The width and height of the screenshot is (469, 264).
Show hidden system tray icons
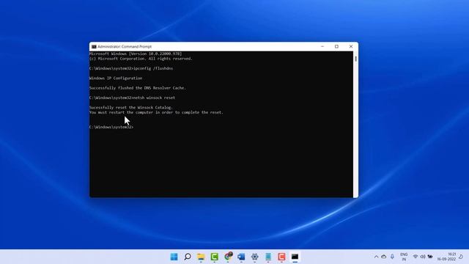(376, 257)
